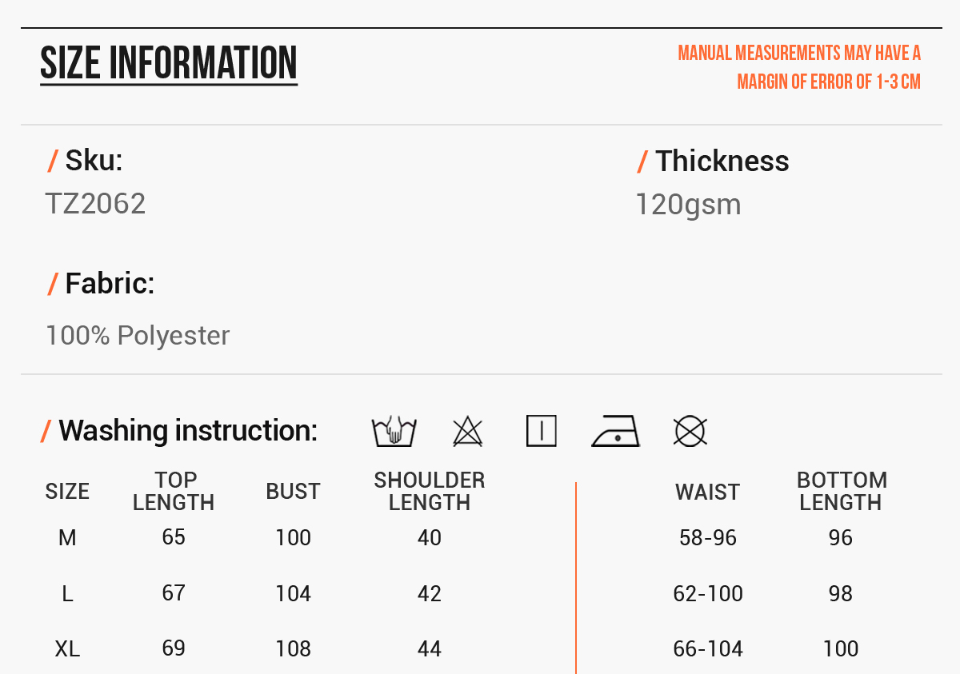The width and height of the screenshot is (960, 674).
Task: Click the Washing instruction label
Action: point(188,431)
